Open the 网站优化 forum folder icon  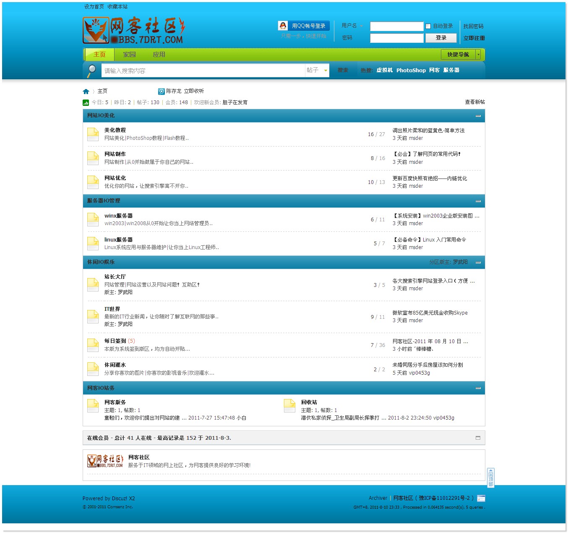click(x=93, y=182)
